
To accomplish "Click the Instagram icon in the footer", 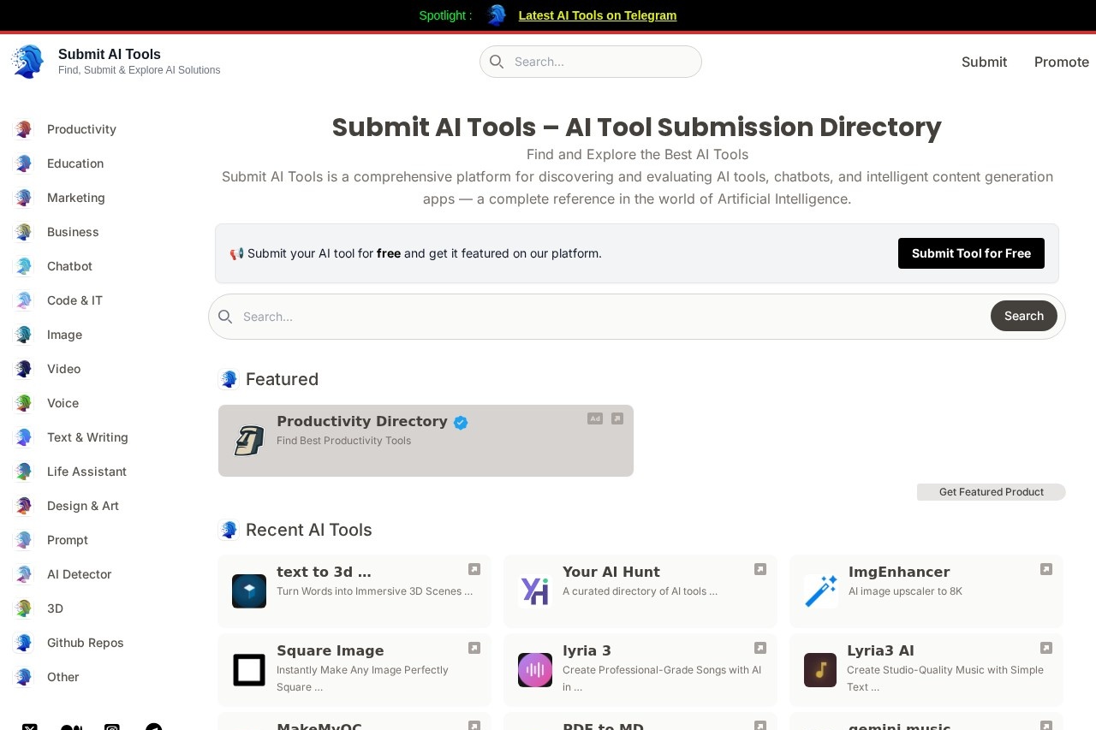I will [111, 727].
